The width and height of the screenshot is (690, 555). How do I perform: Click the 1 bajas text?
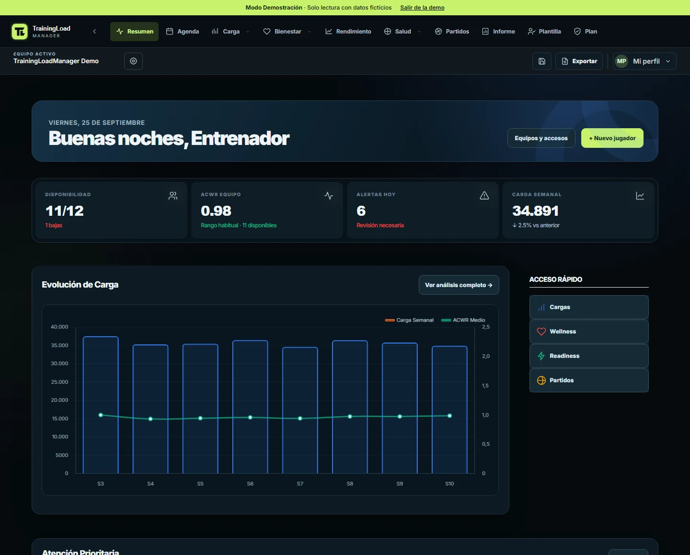coord(54,225)
